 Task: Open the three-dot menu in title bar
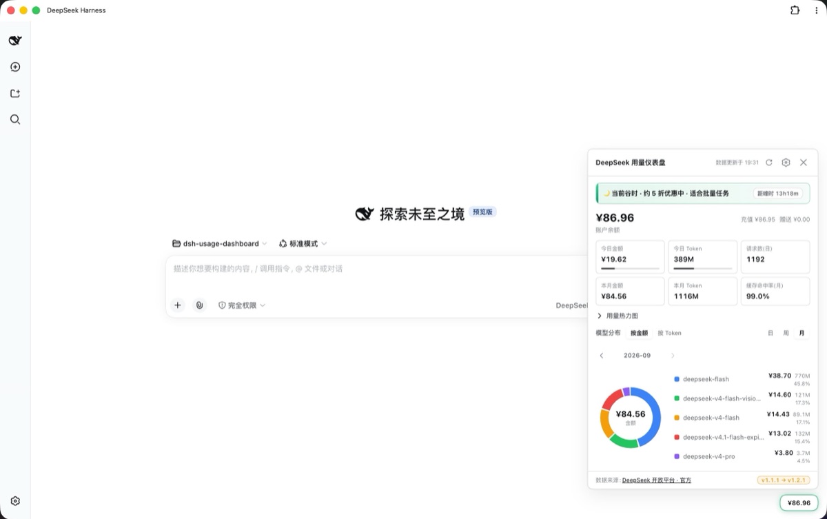815,10
